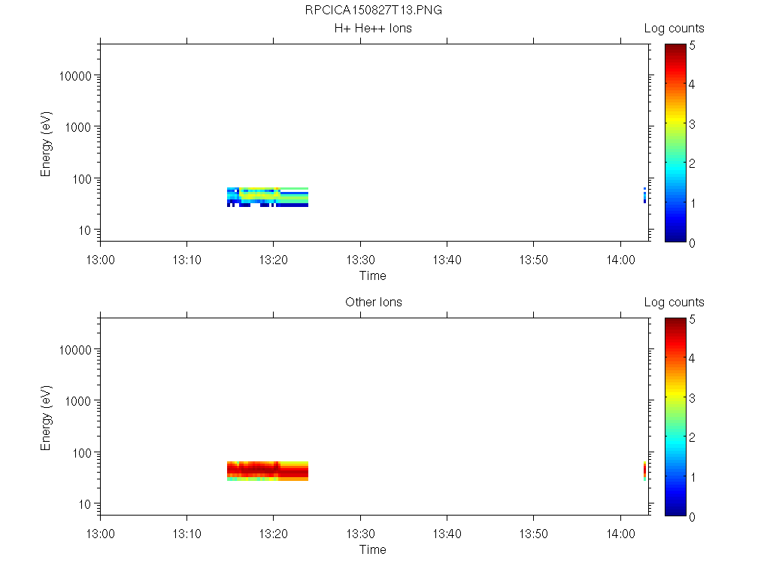Click the H+ He++ spectrogram data block

click(268, 197)
